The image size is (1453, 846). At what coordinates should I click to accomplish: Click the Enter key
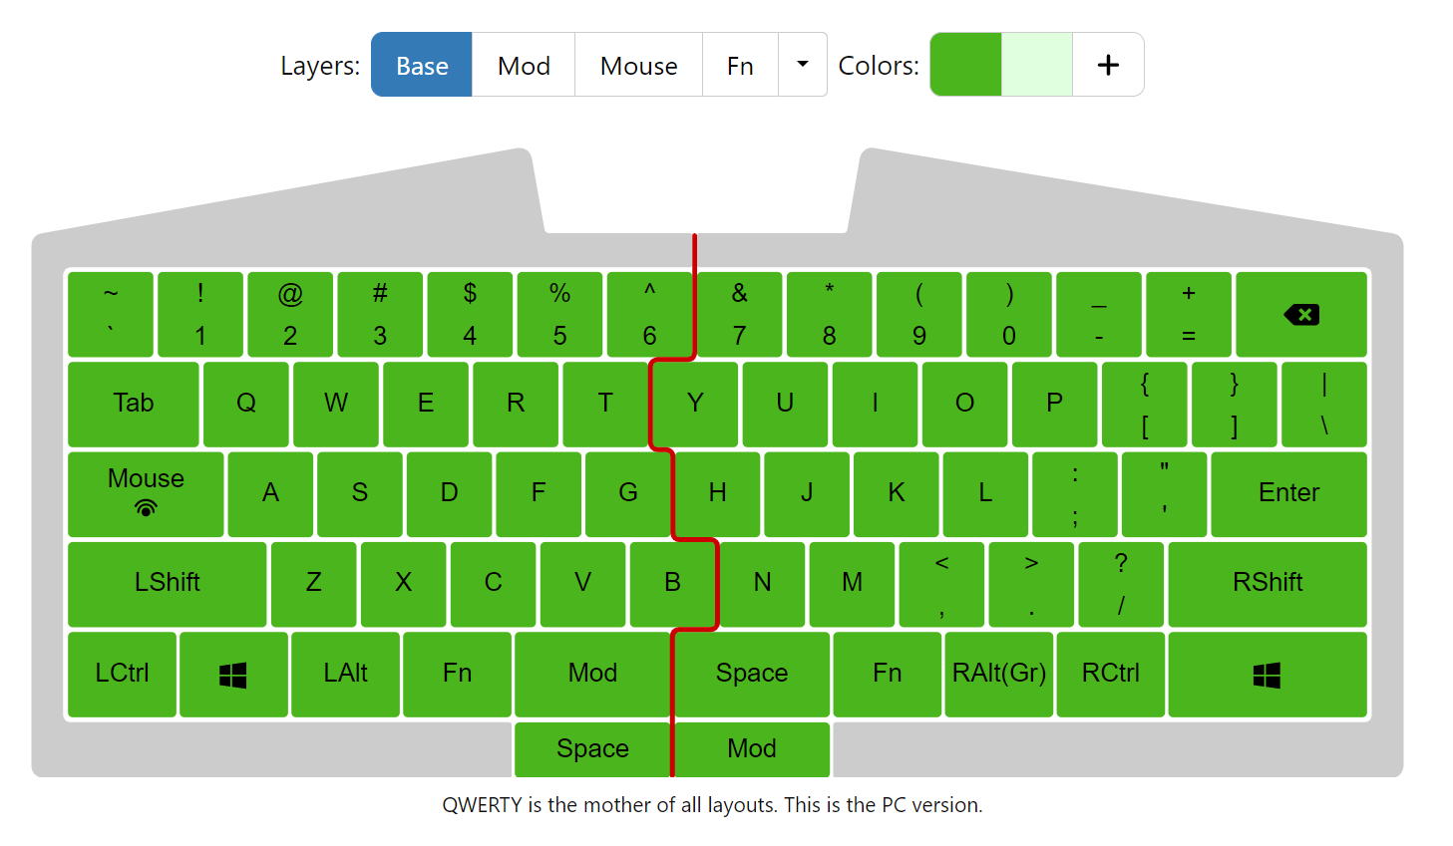point(1288,493)
